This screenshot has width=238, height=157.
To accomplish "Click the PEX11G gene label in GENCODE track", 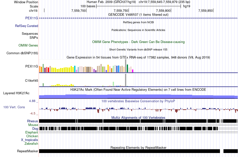I will pos(32,18).
